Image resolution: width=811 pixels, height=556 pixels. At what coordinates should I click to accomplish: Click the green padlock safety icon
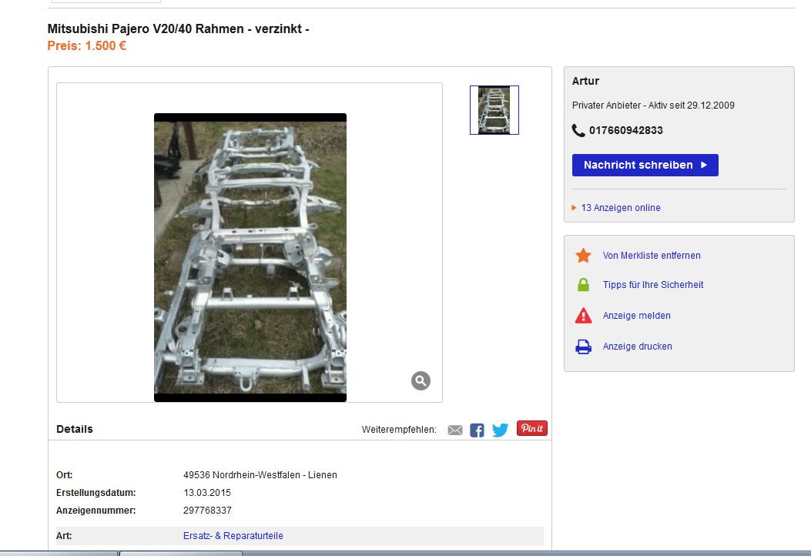(x=584, y=285)
